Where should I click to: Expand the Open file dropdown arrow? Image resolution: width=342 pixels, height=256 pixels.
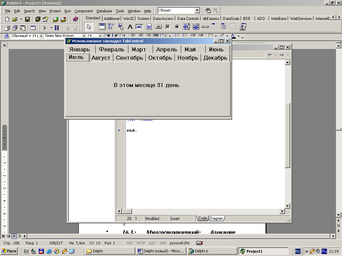tap(21, 19)
